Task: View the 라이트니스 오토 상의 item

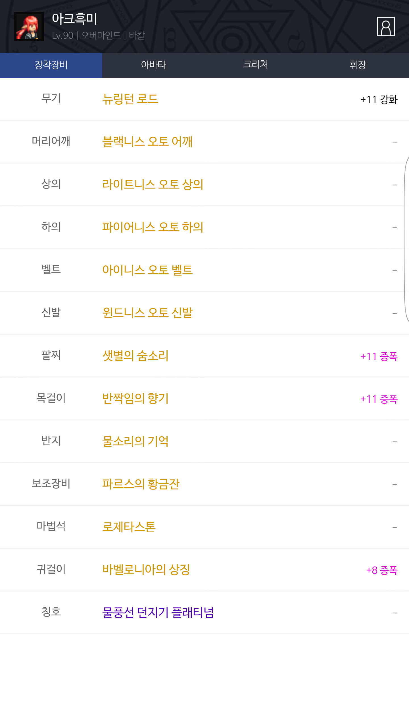Action: coord(153,185)
